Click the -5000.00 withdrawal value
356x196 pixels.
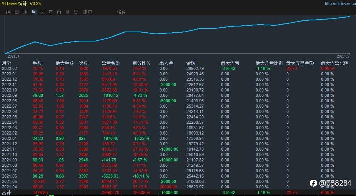coord(167,101)
